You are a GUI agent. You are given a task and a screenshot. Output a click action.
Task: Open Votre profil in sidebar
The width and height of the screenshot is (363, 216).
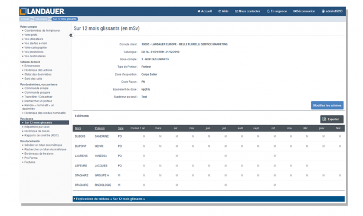coord(31,35)
